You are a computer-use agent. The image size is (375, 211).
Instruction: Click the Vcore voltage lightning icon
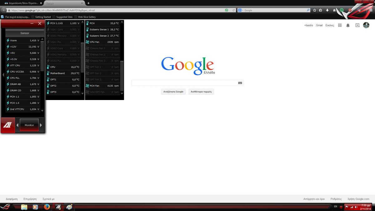8,40
